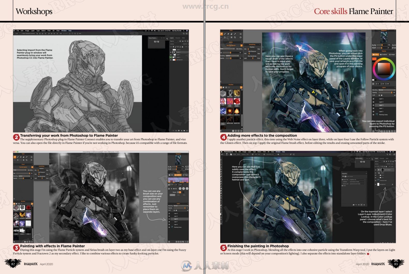409x274 pixels.
Task: Select the orange Brush tool in step 4 Flame Painter
Action: (222, 34)
